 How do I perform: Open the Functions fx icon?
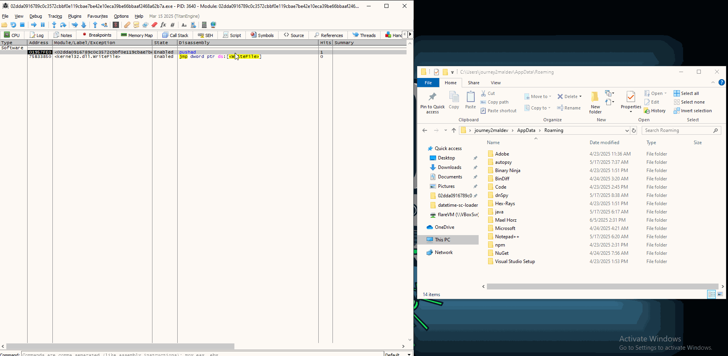coord(163,25)
